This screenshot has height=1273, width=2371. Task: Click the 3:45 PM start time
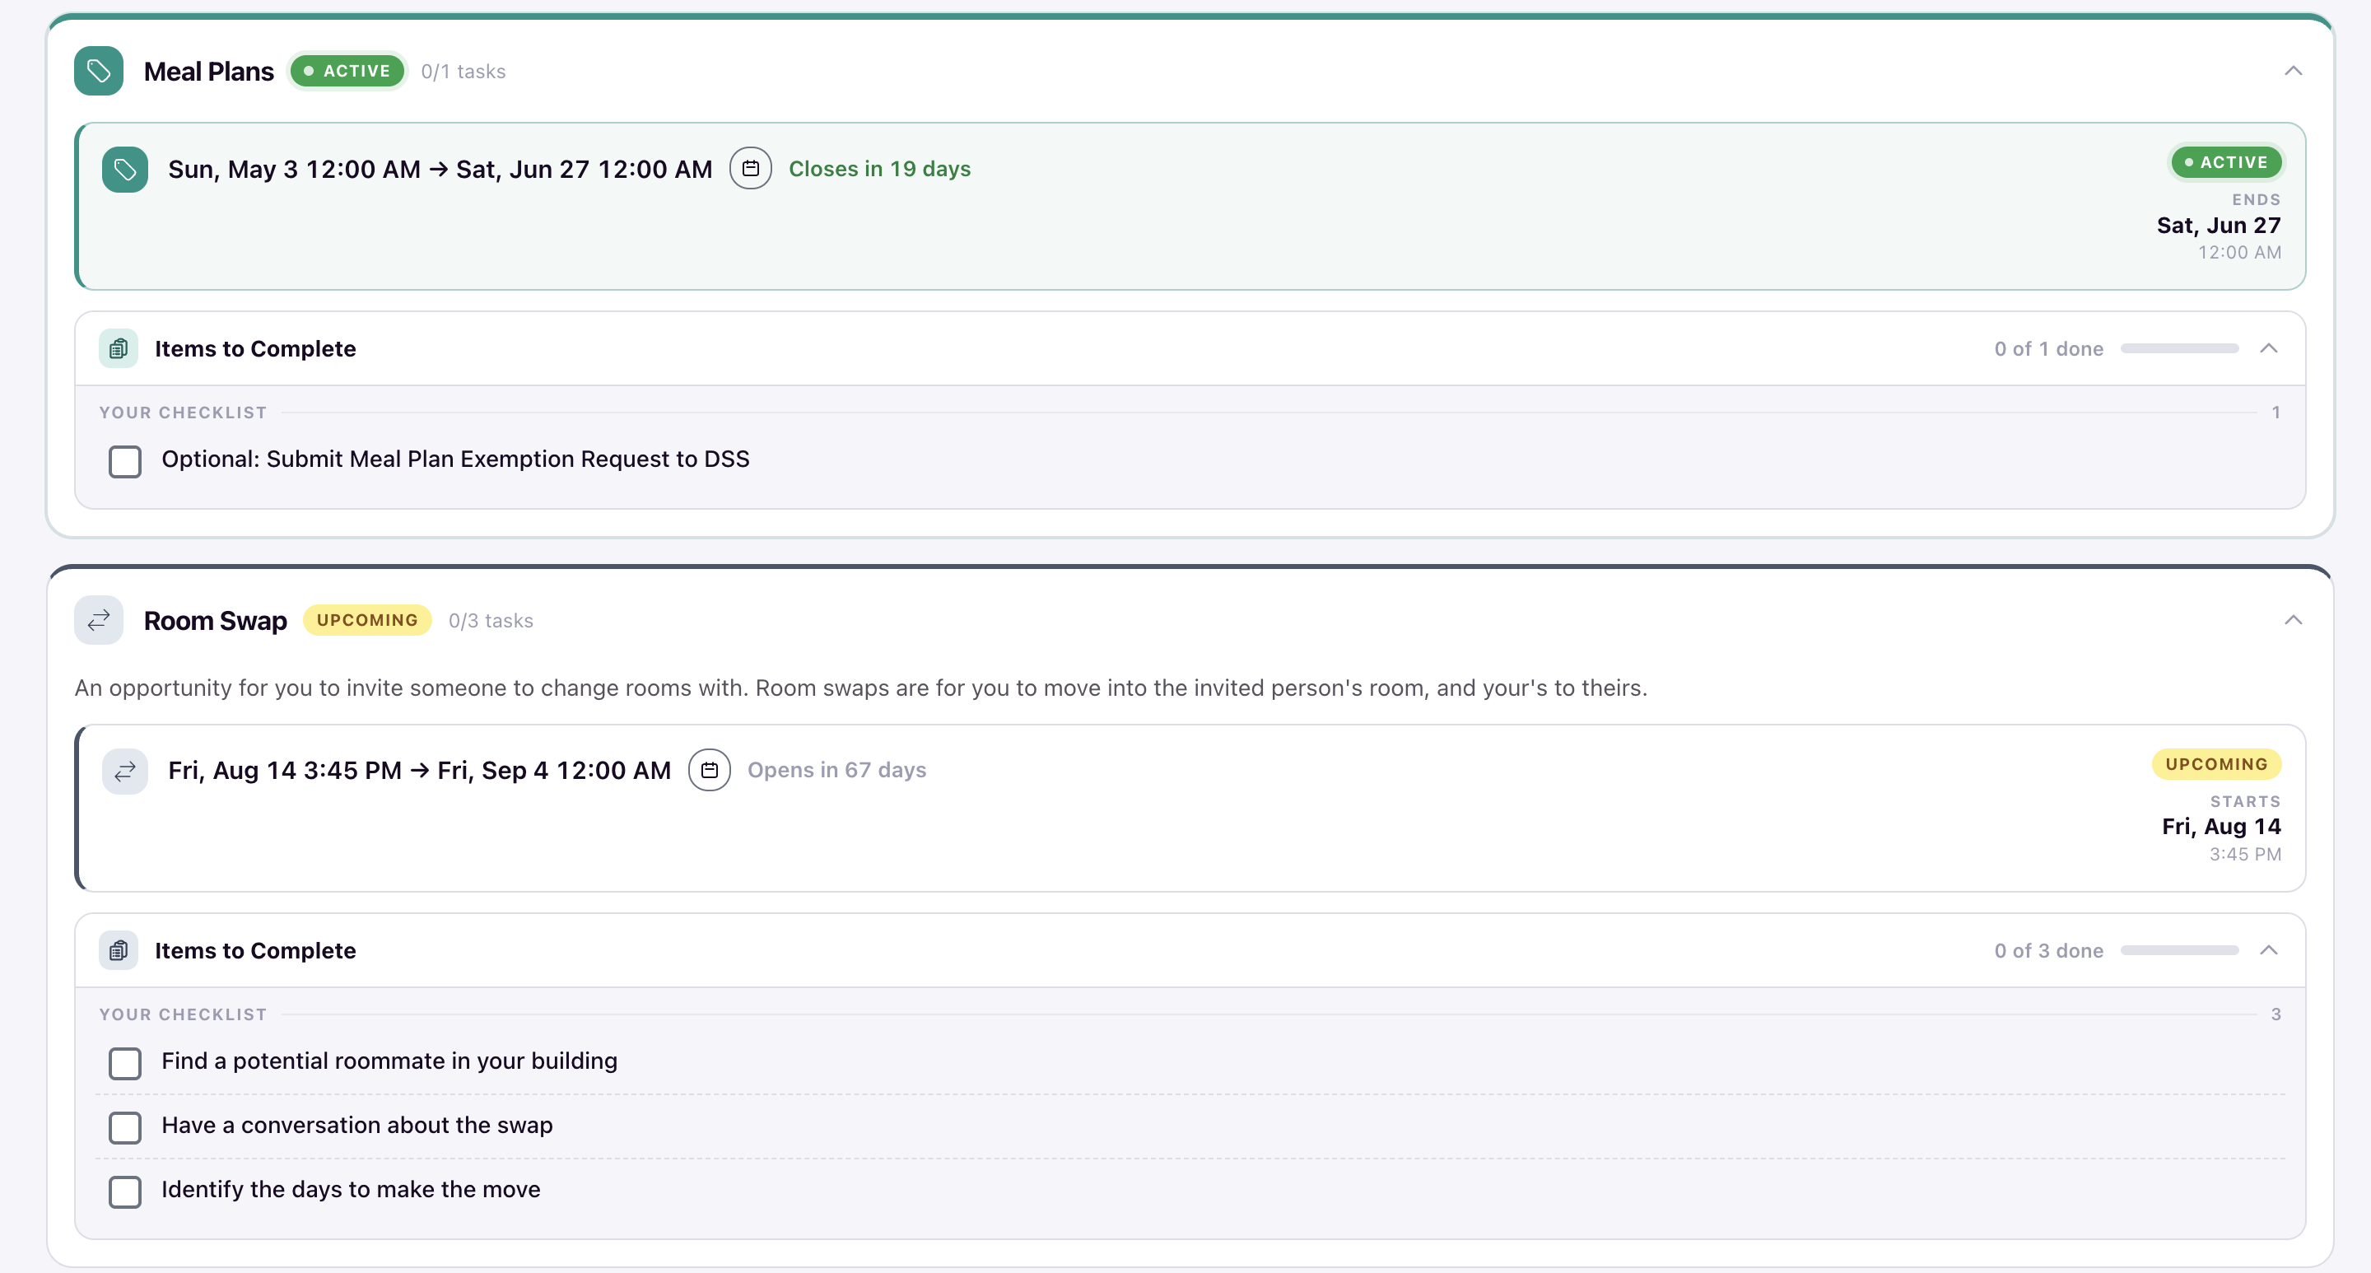click(x=2245, y=854)
